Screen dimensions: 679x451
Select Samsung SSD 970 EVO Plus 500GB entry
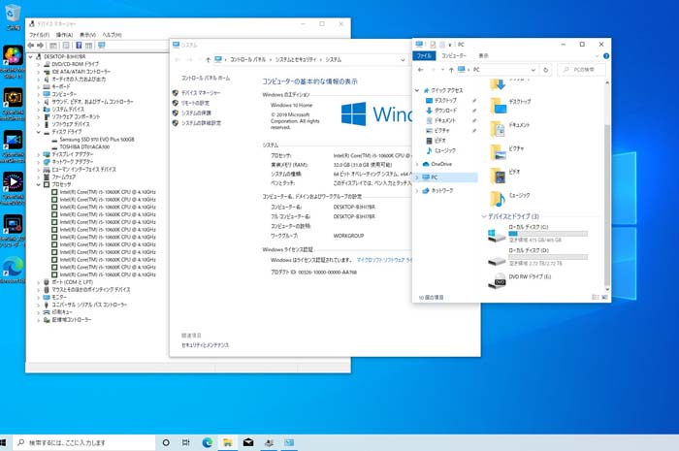coord(97,140)
